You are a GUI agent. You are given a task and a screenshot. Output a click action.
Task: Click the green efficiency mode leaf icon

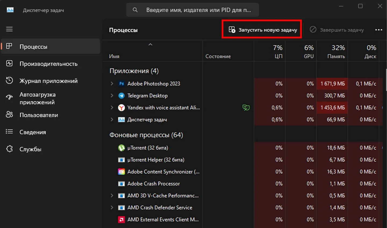click(x=246, y=108)
